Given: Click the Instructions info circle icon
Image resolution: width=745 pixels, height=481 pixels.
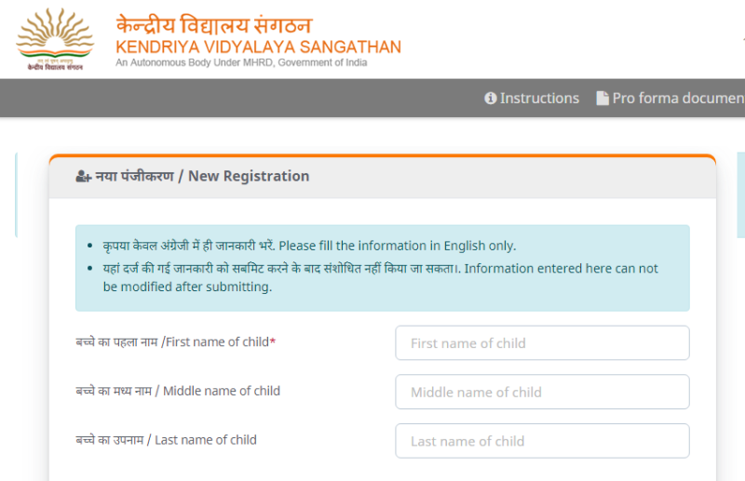Looking at the screenshot, I should coord(491,99).
